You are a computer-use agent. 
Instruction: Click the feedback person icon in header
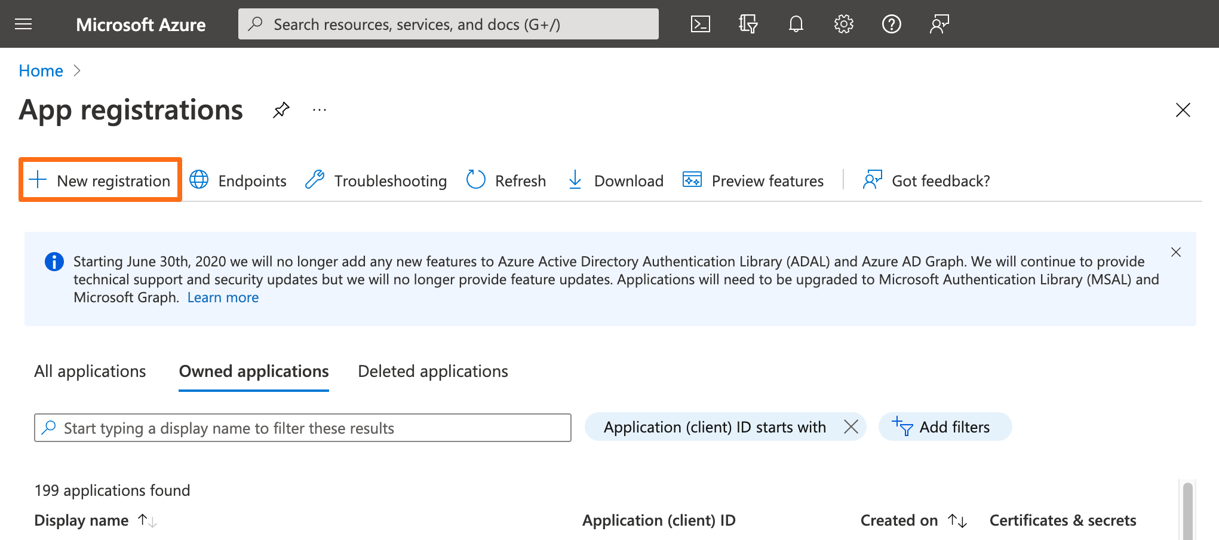[939, 24]
